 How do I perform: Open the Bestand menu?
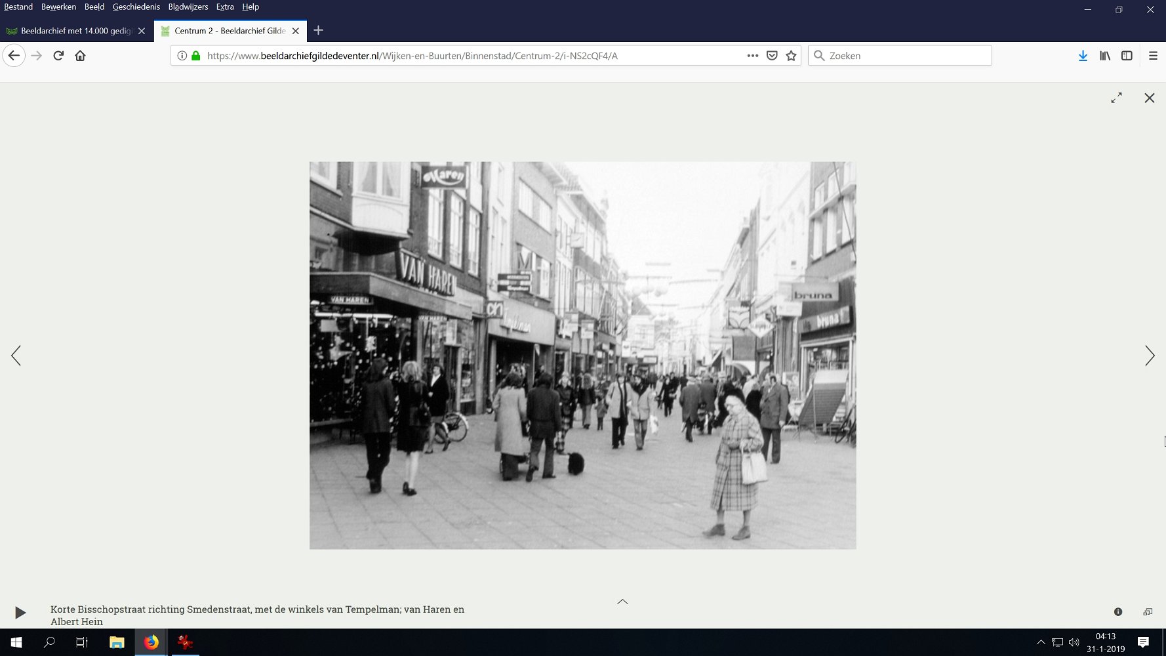click(18, 7)
